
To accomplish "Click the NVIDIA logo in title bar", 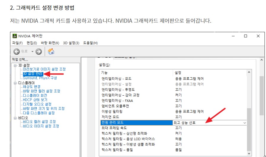I will [15, 36].
